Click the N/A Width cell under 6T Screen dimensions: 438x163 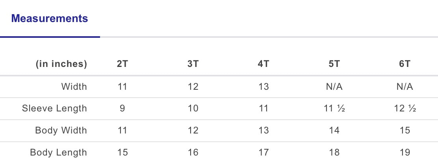click(405, 87)
